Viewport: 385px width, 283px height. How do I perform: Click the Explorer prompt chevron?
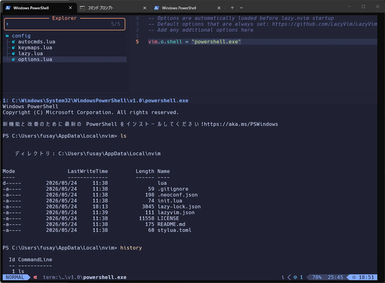point(7,24)
